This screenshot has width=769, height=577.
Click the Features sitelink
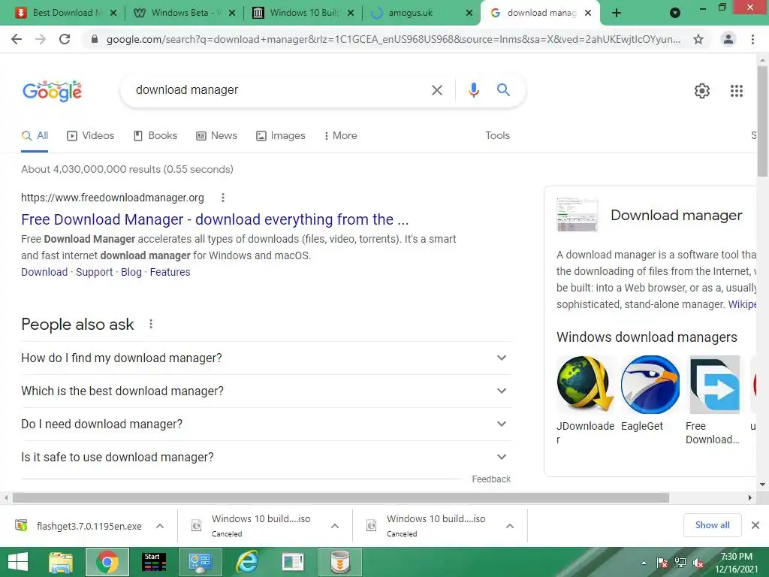click(170, 272)
